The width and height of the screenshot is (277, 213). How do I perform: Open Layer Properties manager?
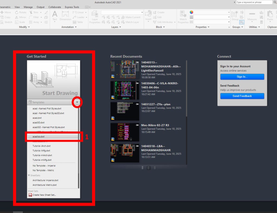click(x=95, y=17)
